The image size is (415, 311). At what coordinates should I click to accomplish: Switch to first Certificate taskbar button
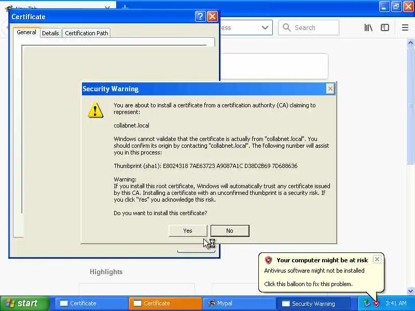coord(91,303)
